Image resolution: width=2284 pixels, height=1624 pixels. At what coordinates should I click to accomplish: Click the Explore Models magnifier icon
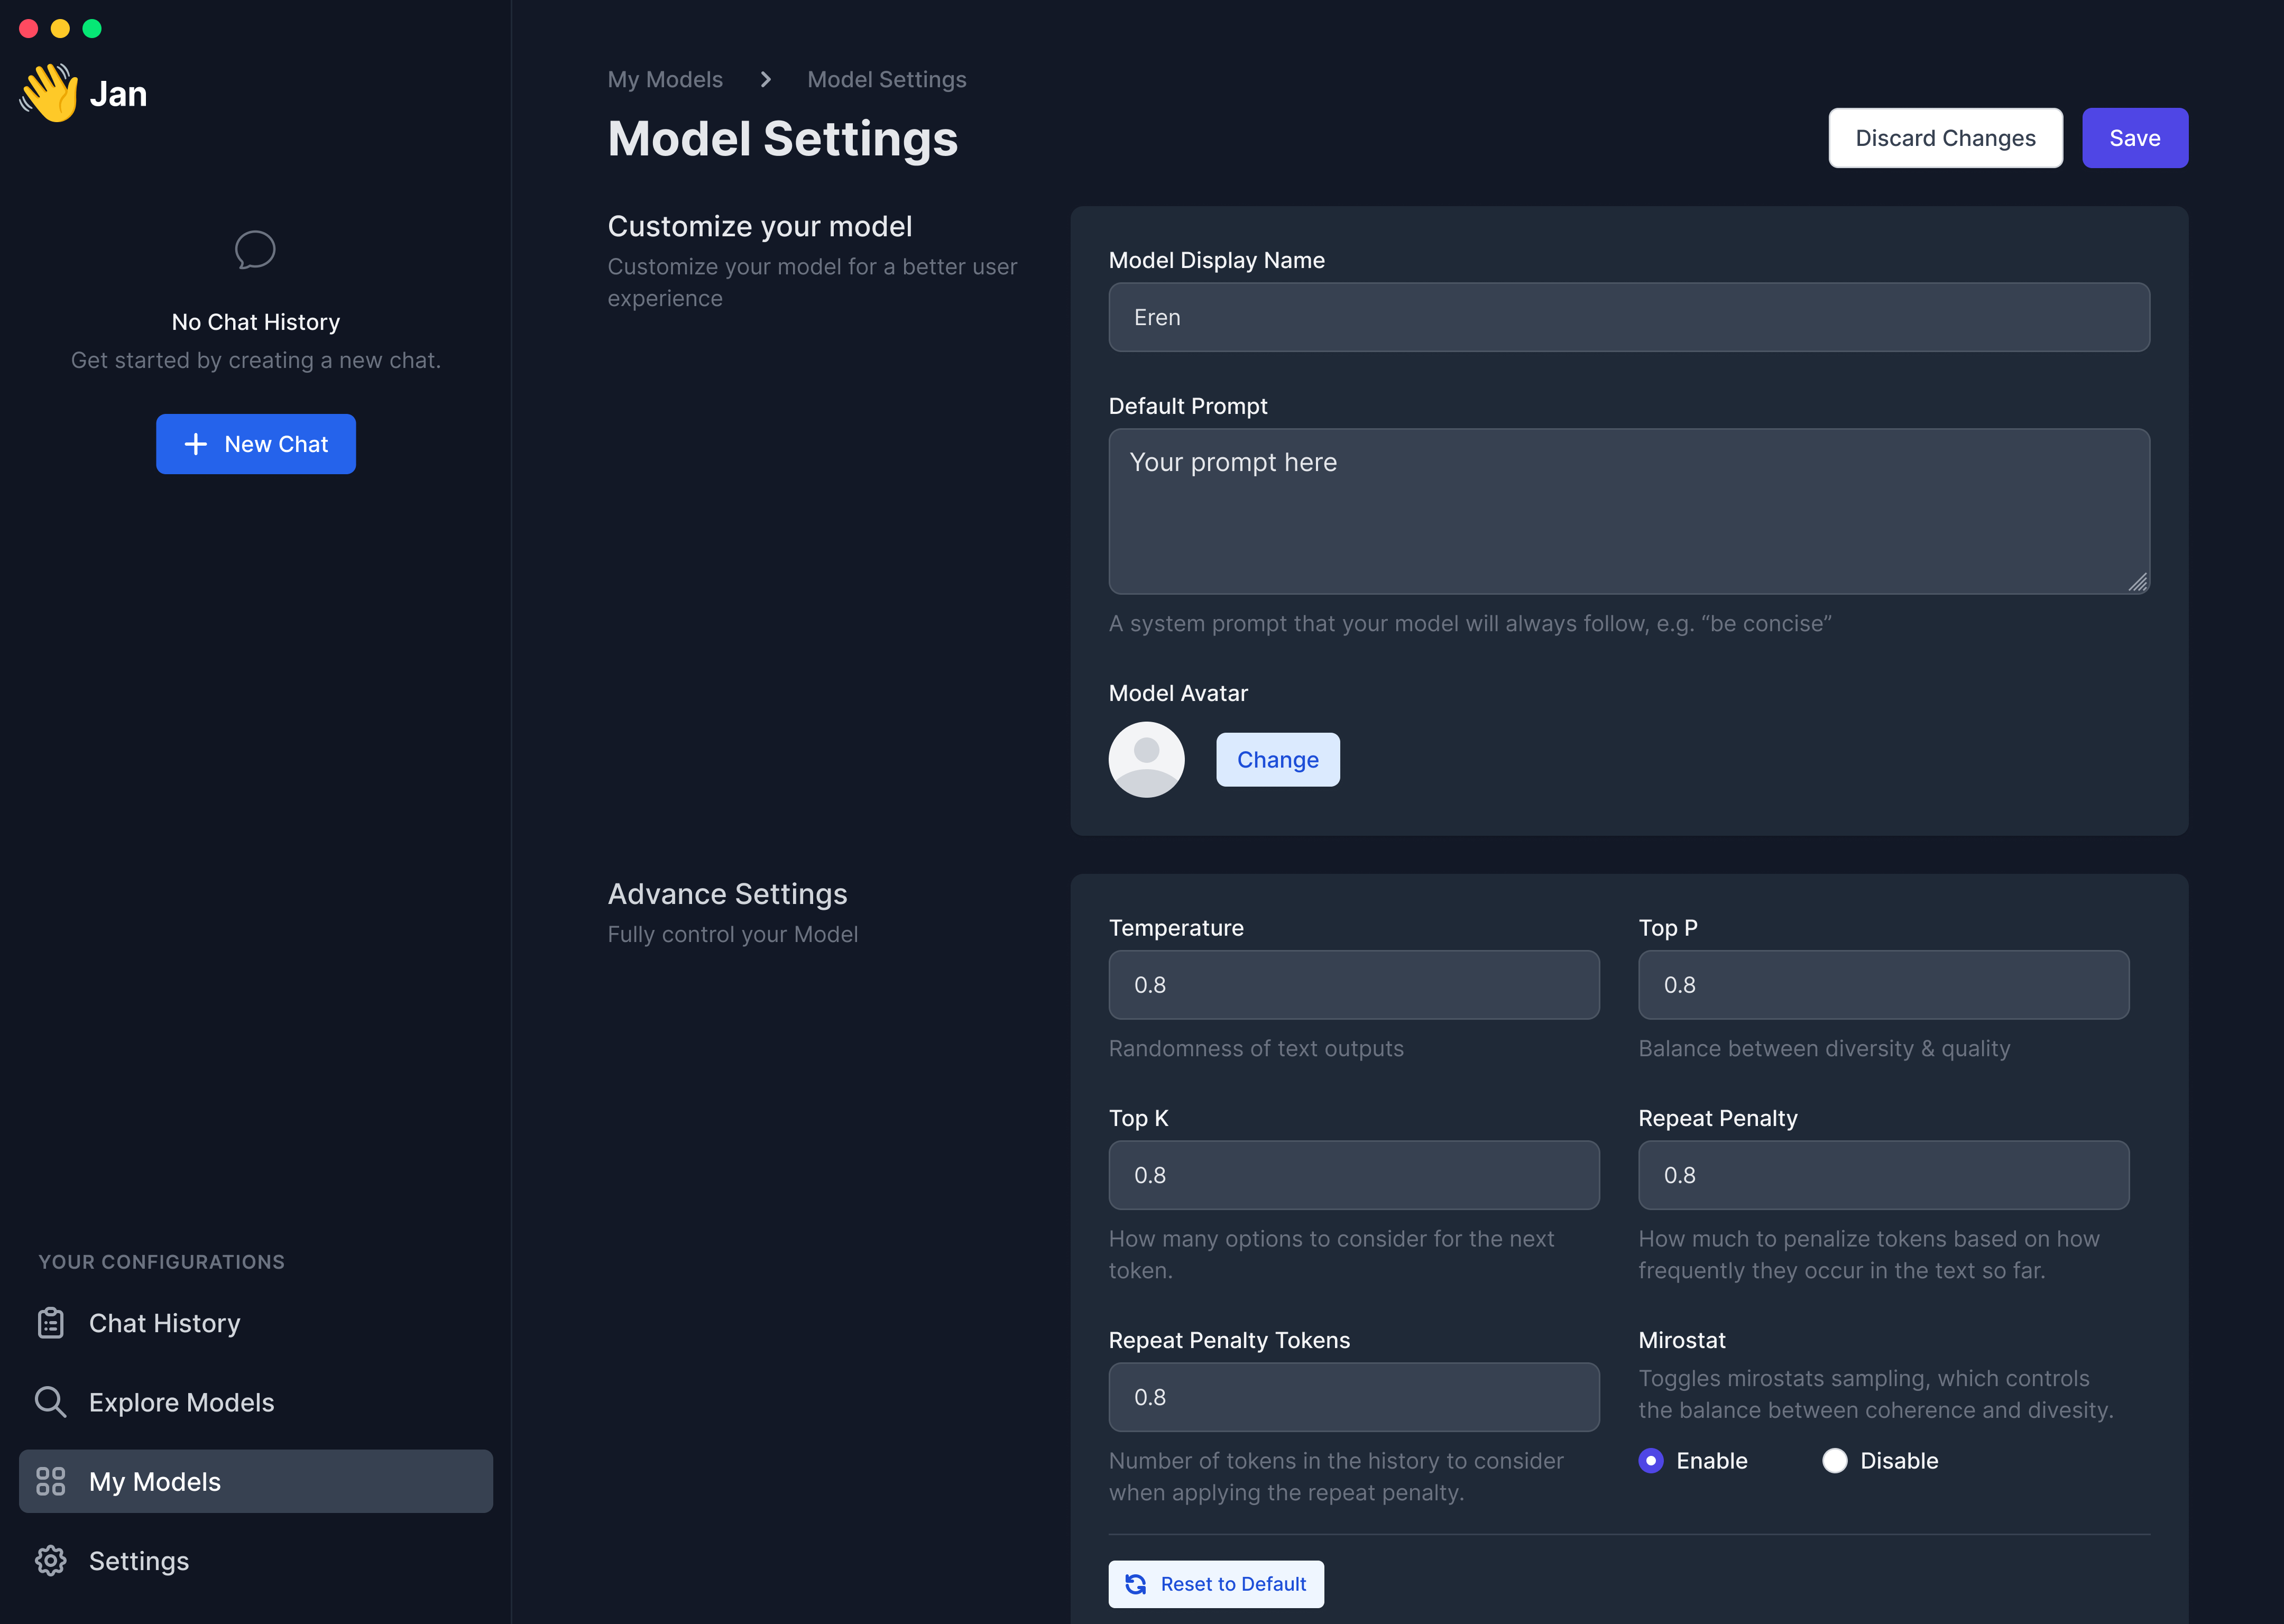[x=50, y=1402]
